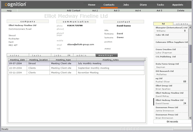
Task: Open the Appoints navigation tab
Action: pos(178,5)
